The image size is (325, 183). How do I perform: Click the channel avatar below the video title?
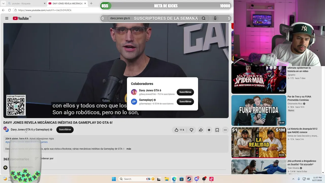[6, 129]
